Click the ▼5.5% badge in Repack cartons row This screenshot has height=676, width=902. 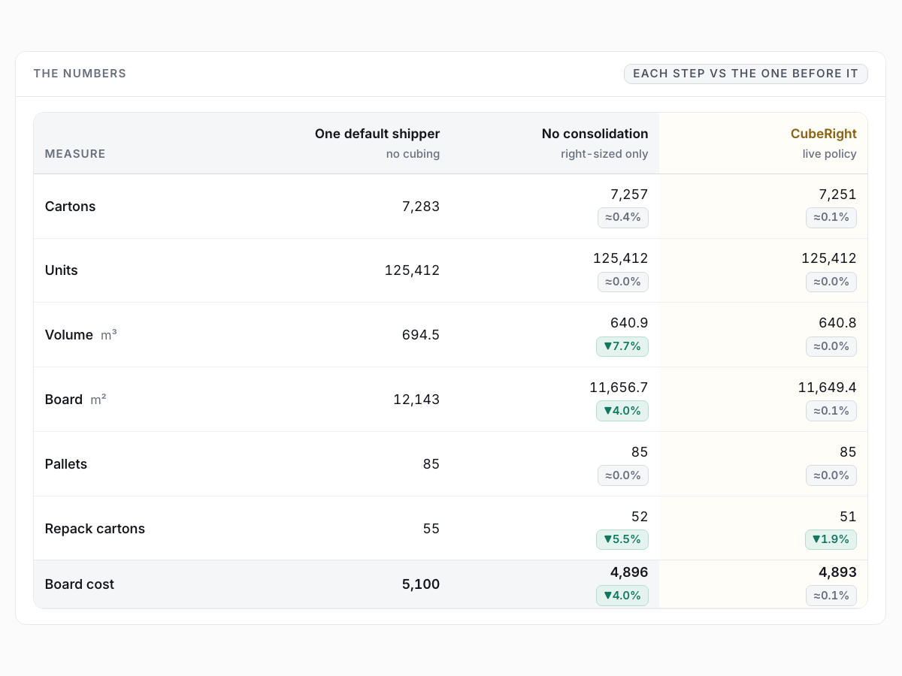tap(622, 540)
